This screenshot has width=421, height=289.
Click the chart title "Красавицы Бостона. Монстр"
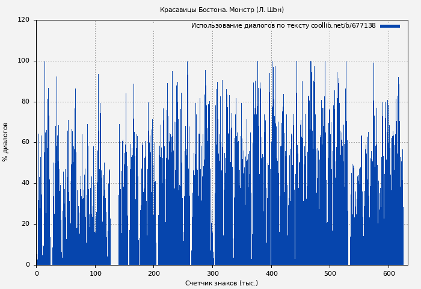click(x=221, y=10)
